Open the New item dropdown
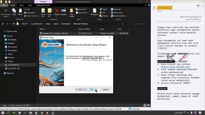 [81, 9]
